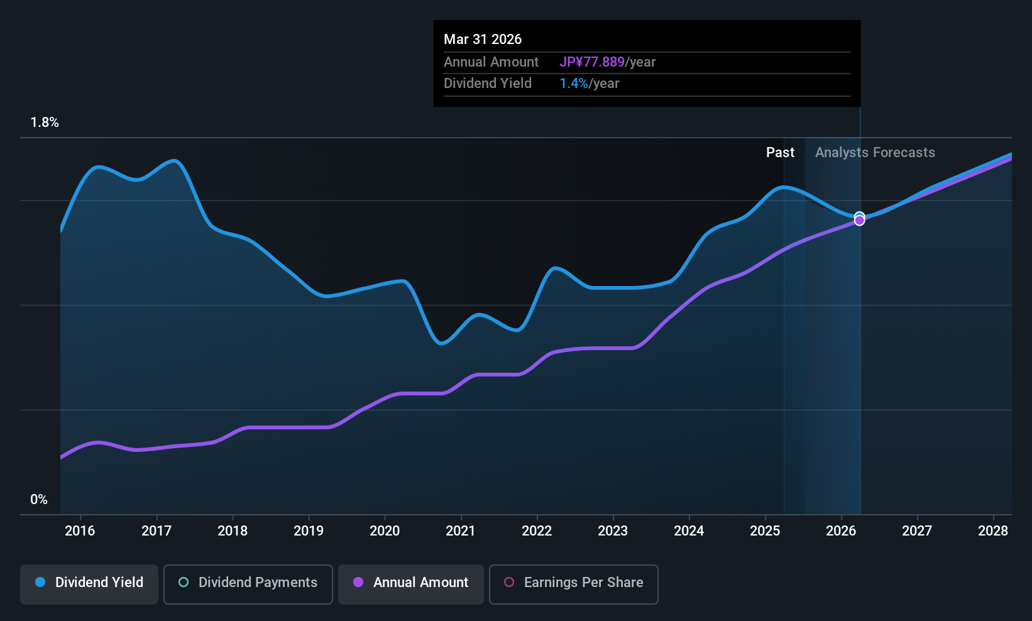Image resolution: width=1032 pixels, height=621 pixels.
Task: Select the purple data point at Mar 2026
Action: point(859,221)
